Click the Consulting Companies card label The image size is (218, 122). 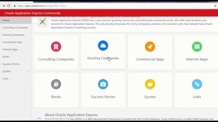pyautogui.click(x=56, y=59)
